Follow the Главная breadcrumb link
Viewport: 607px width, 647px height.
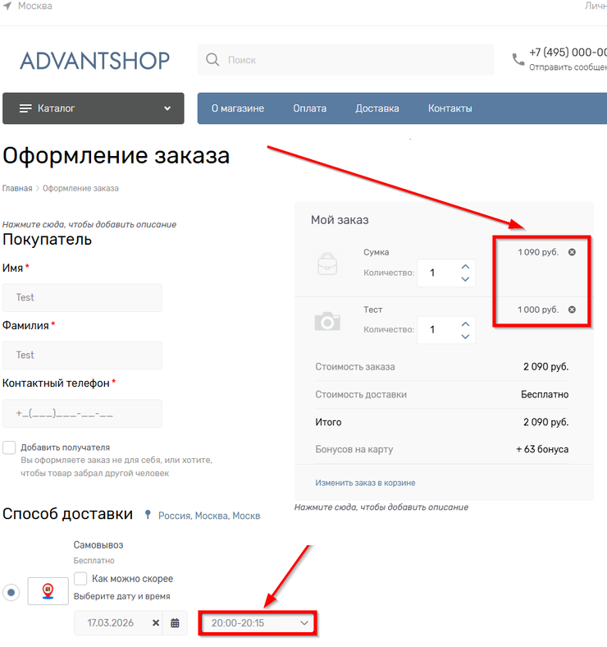17,189
